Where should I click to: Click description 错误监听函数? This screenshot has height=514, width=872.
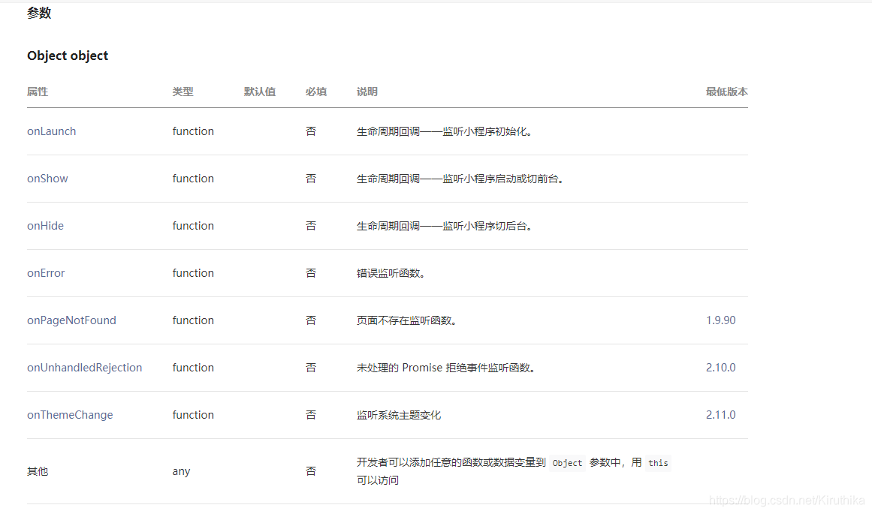391,273
